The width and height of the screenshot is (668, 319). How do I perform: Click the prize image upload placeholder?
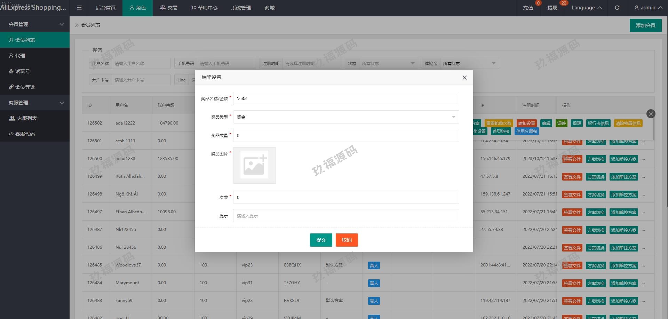pos(254,165)
